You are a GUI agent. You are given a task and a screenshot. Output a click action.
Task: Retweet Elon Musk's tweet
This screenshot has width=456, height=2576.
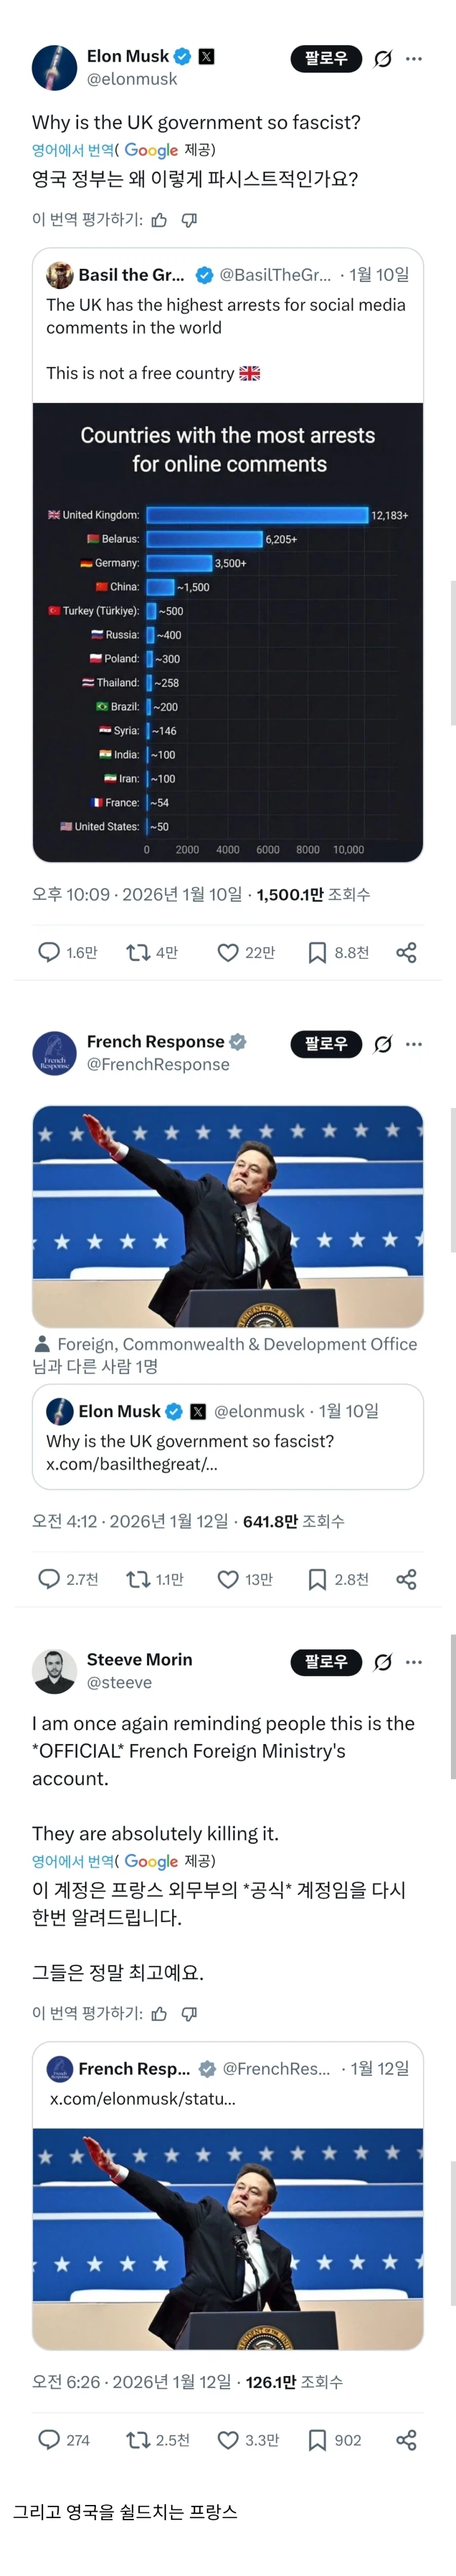point(138,952)
